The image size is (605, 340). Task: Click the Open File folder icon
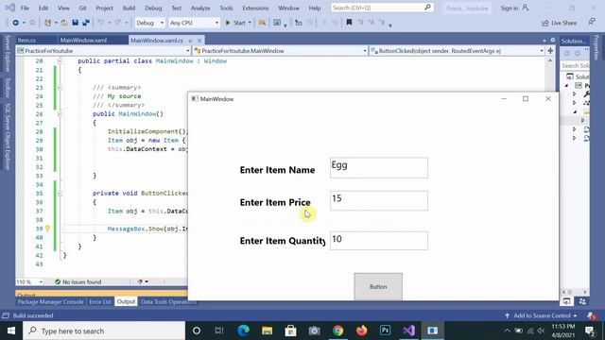(64, 23)
